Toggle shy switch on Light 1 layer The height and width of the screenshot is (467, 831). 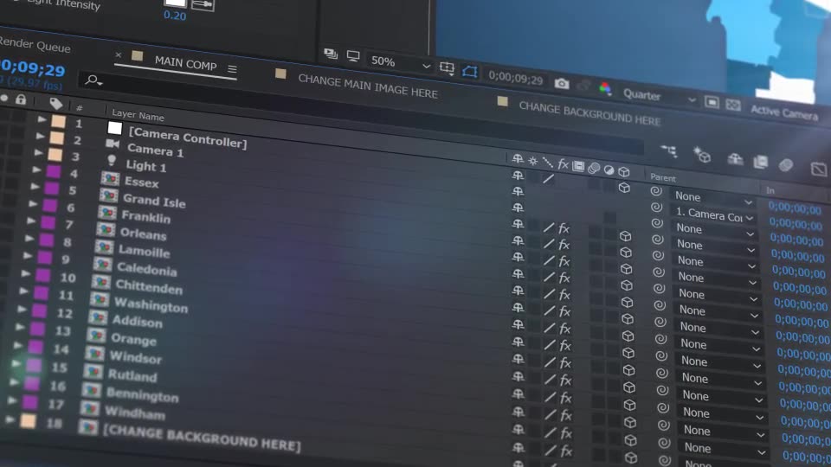point(519,208)
